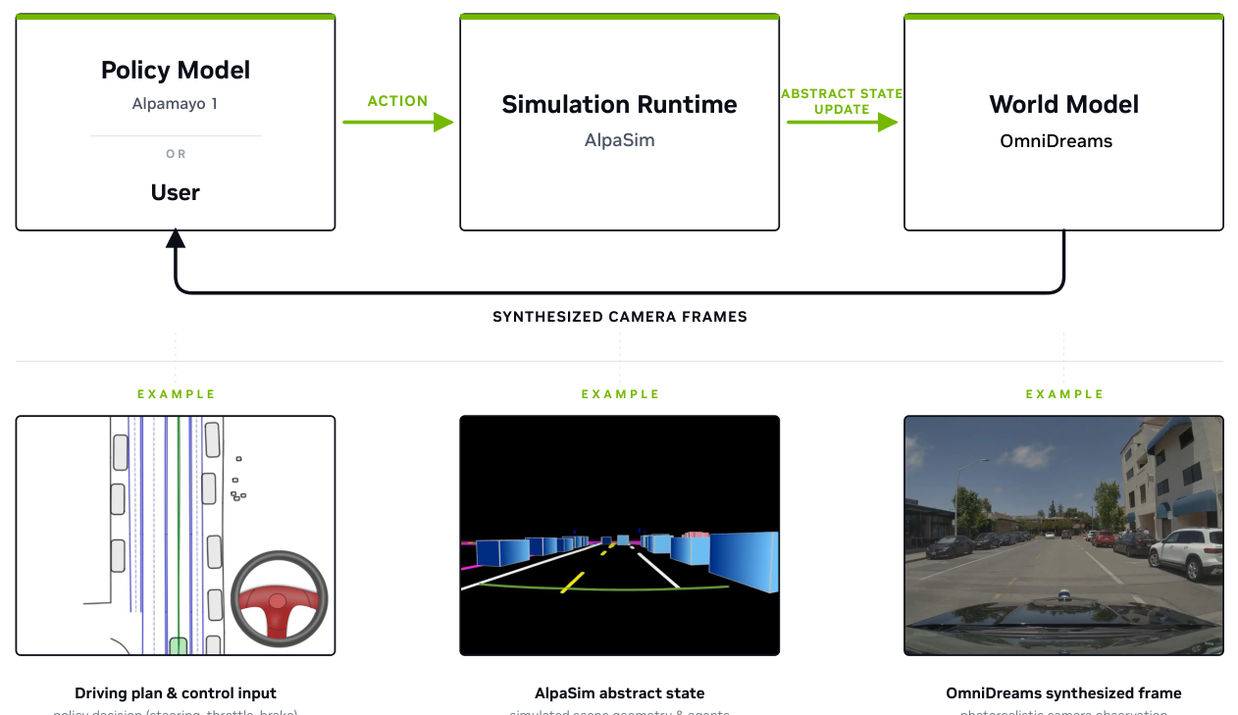Select the Policy Model heading

point(176,71)
